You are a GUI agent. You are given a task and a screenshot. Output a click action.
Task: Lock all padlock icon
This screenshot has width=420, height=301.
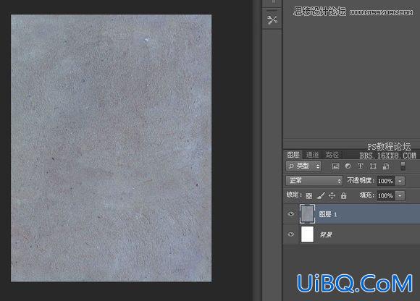344,196
